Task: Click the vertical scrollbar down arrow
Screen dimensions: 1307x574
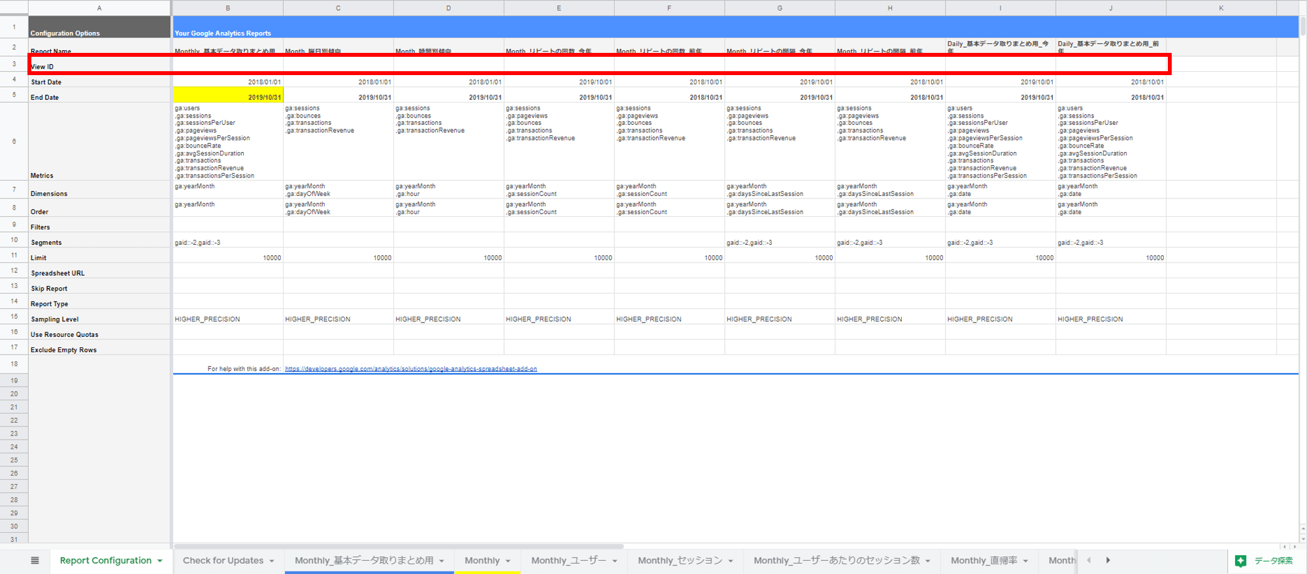Action: [x=1302, y=538]
